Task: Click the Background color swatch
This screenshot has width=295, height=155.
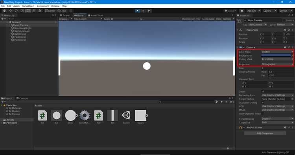Action: [x=276, y=55]
